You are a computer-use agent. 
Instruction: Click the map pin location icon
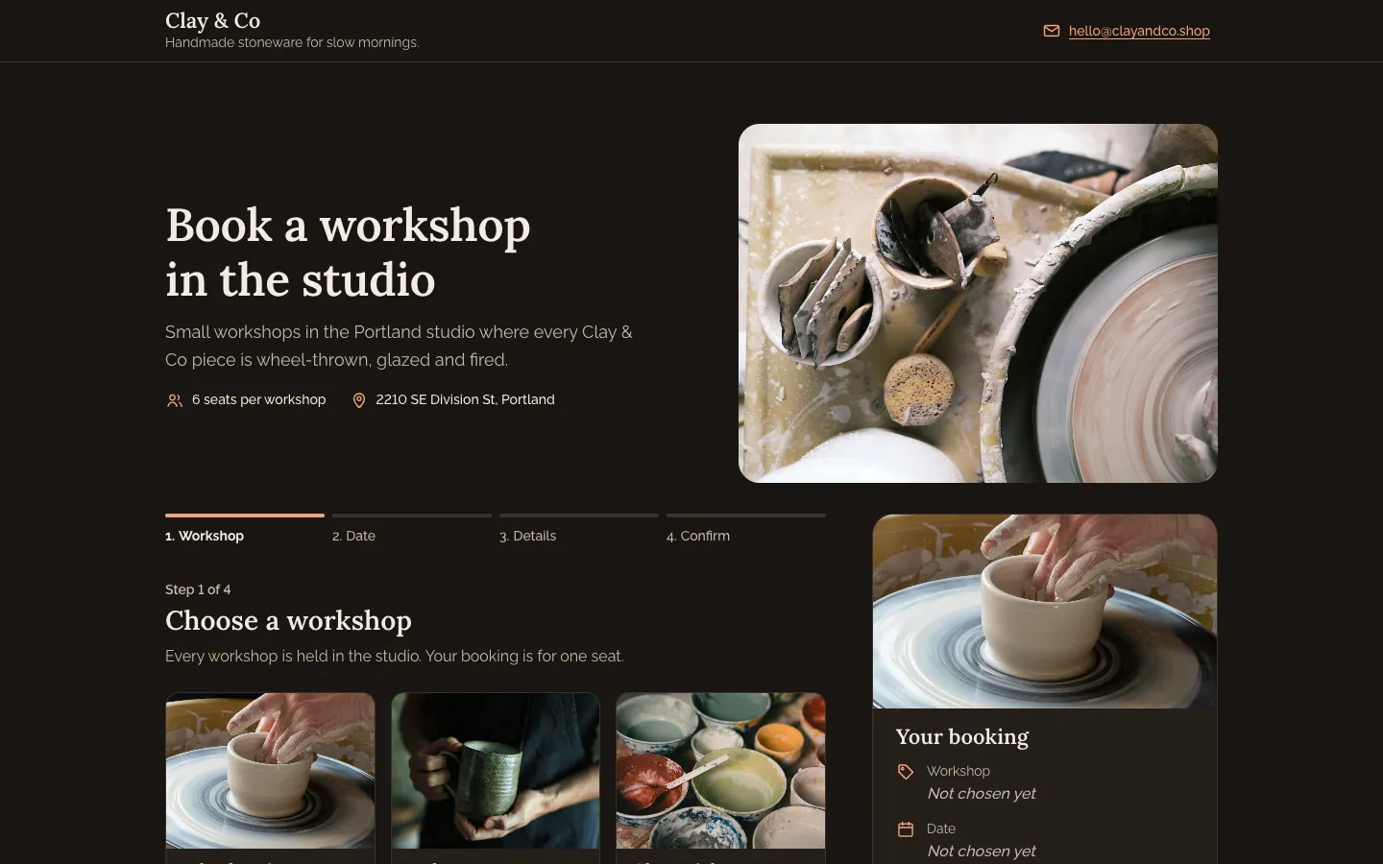click(359, 400)
